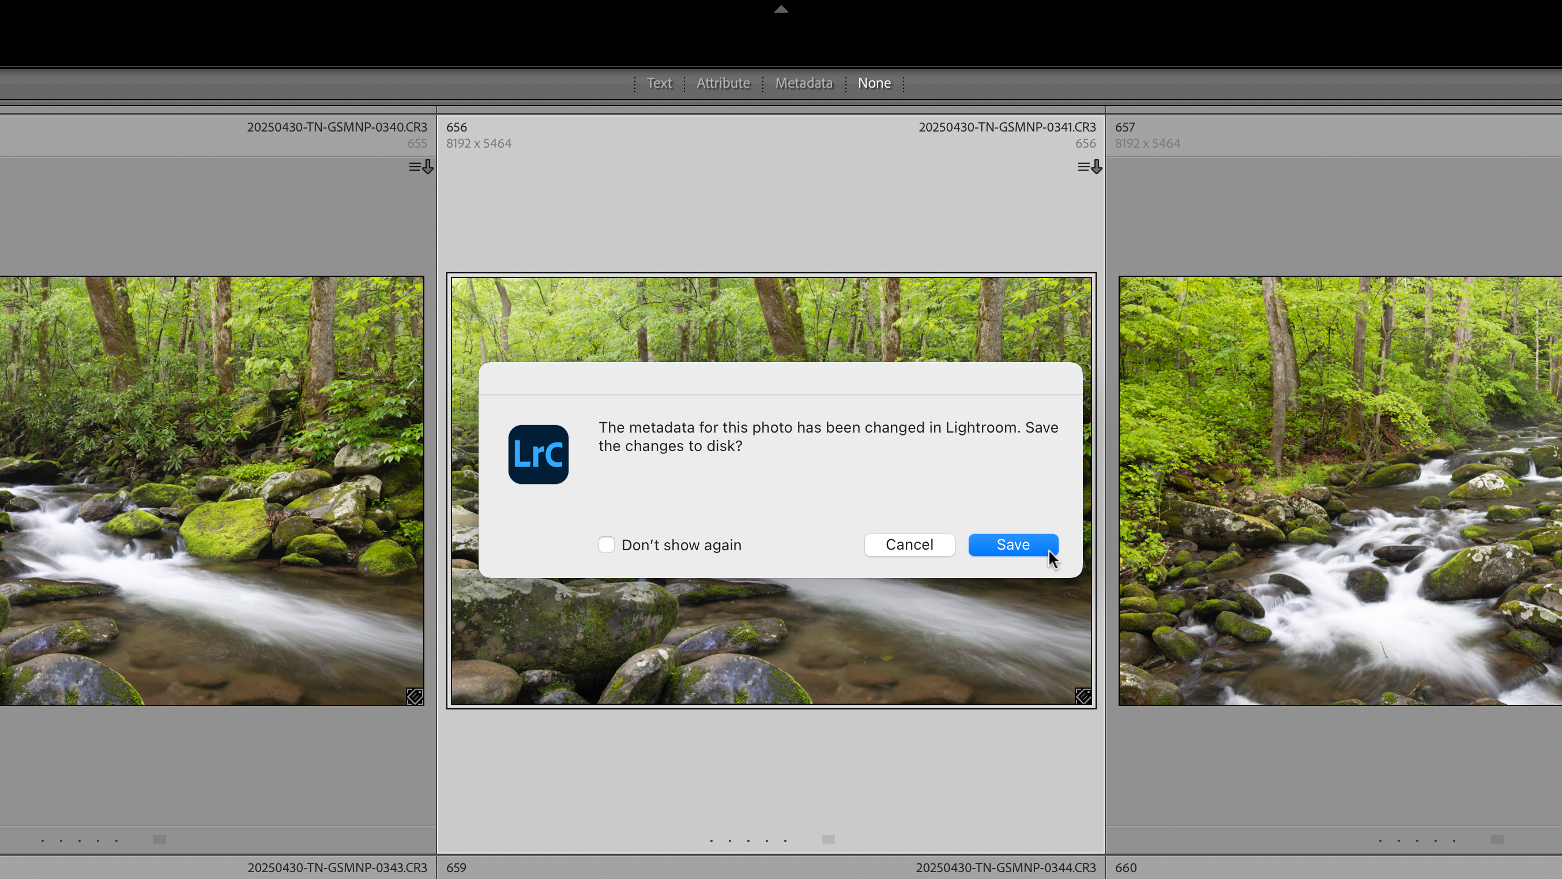Click metadata save icon on photo 0340
The height and width of the screenshot is (879, 1562).
pos(421,167)
